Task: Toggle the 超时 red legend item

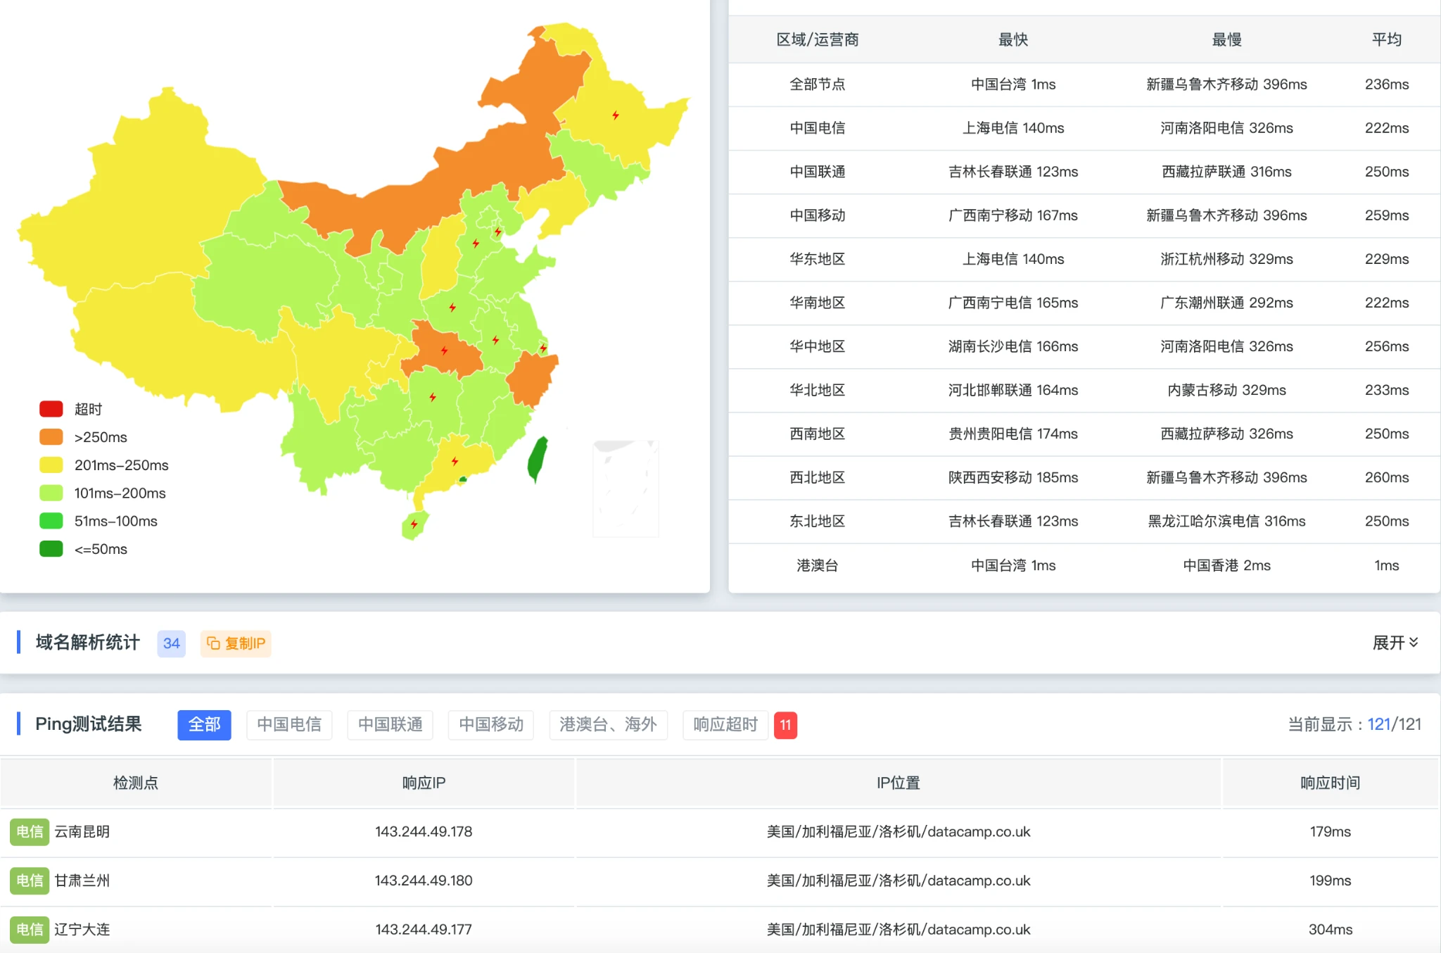Action: [51, 409]
